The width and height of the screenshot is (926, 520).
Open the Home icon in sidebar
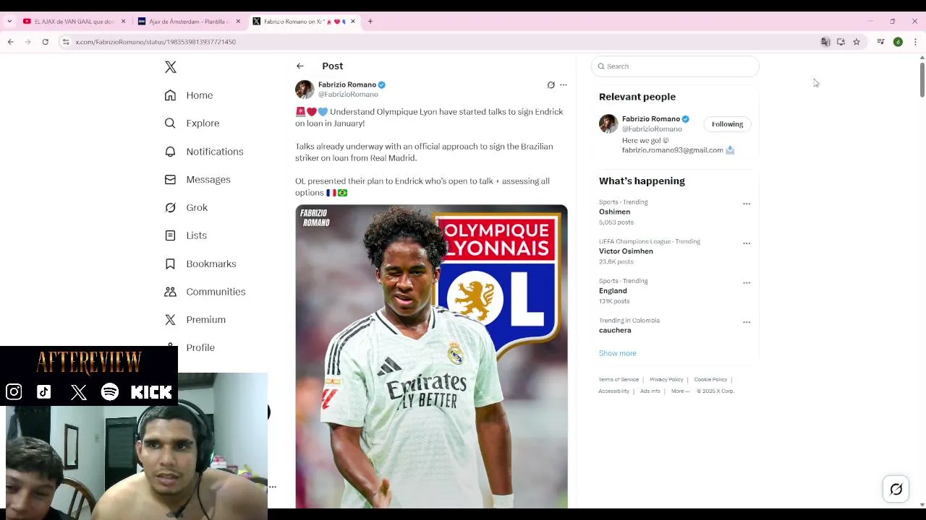click(170, 95)
